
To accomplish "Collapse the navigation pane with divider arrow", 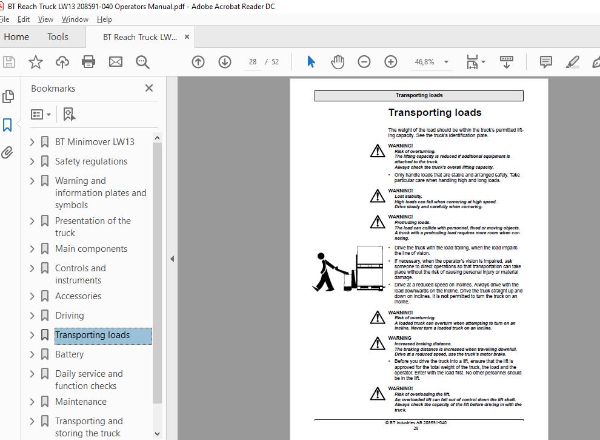I will coord(172,259).
